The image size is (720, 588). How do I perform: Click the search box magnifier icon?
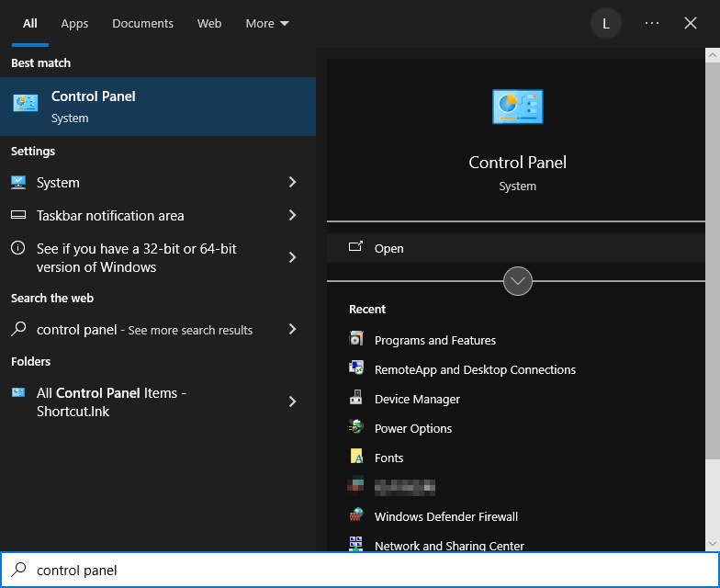18,570
